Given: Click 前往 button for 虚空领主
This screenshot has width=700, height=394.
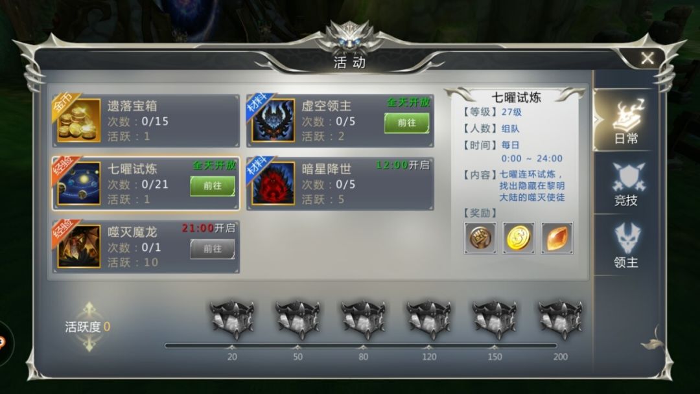Looking at the screenshot, I should tap(406, 122).
